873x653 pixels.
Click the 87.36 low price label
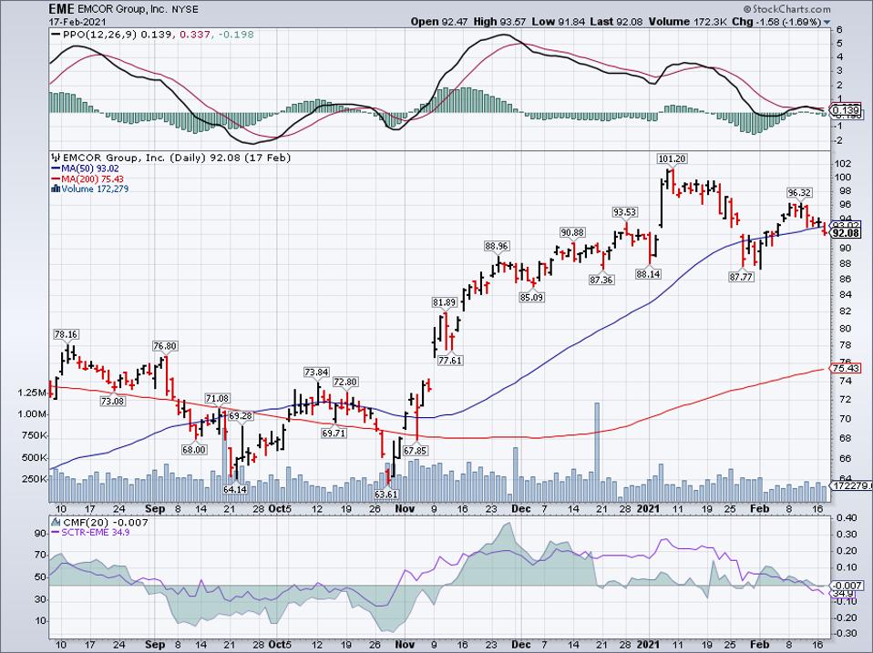(601, 281)
